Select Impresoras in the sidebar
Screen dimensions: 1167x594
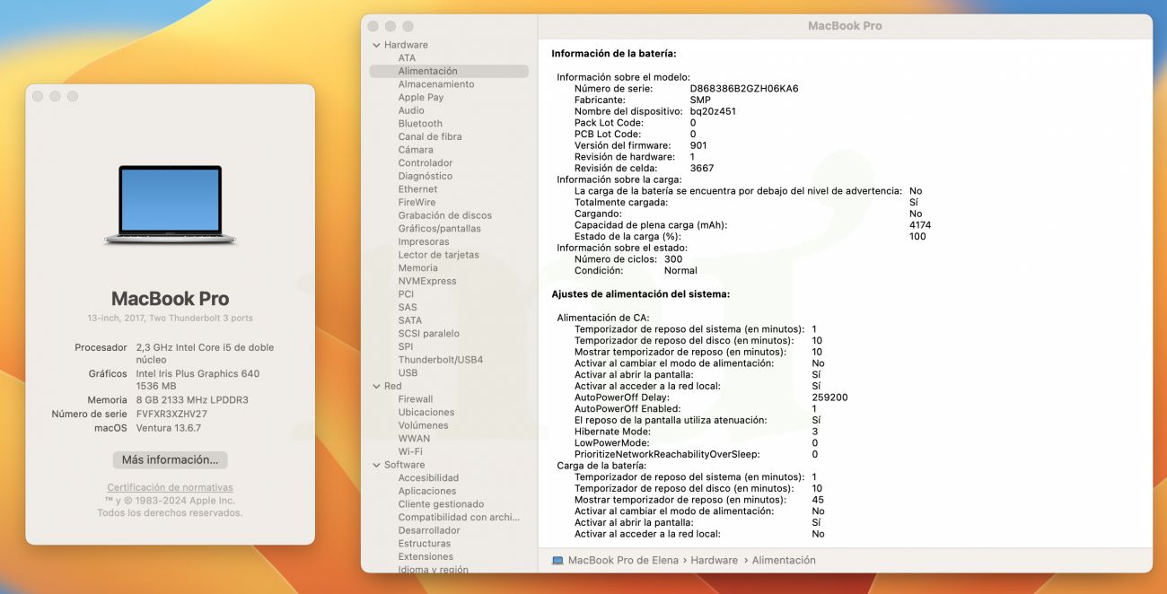point(424,242)
